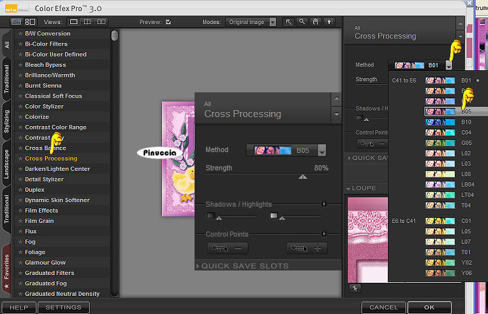This screenshot has height=314, width=488.
Task: Click the Shadows slider handle
Action: click(219, 218)
